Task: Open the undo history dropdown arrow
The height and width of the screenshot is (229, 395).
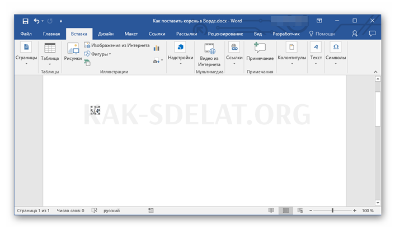Action: (x=43, y=21)
